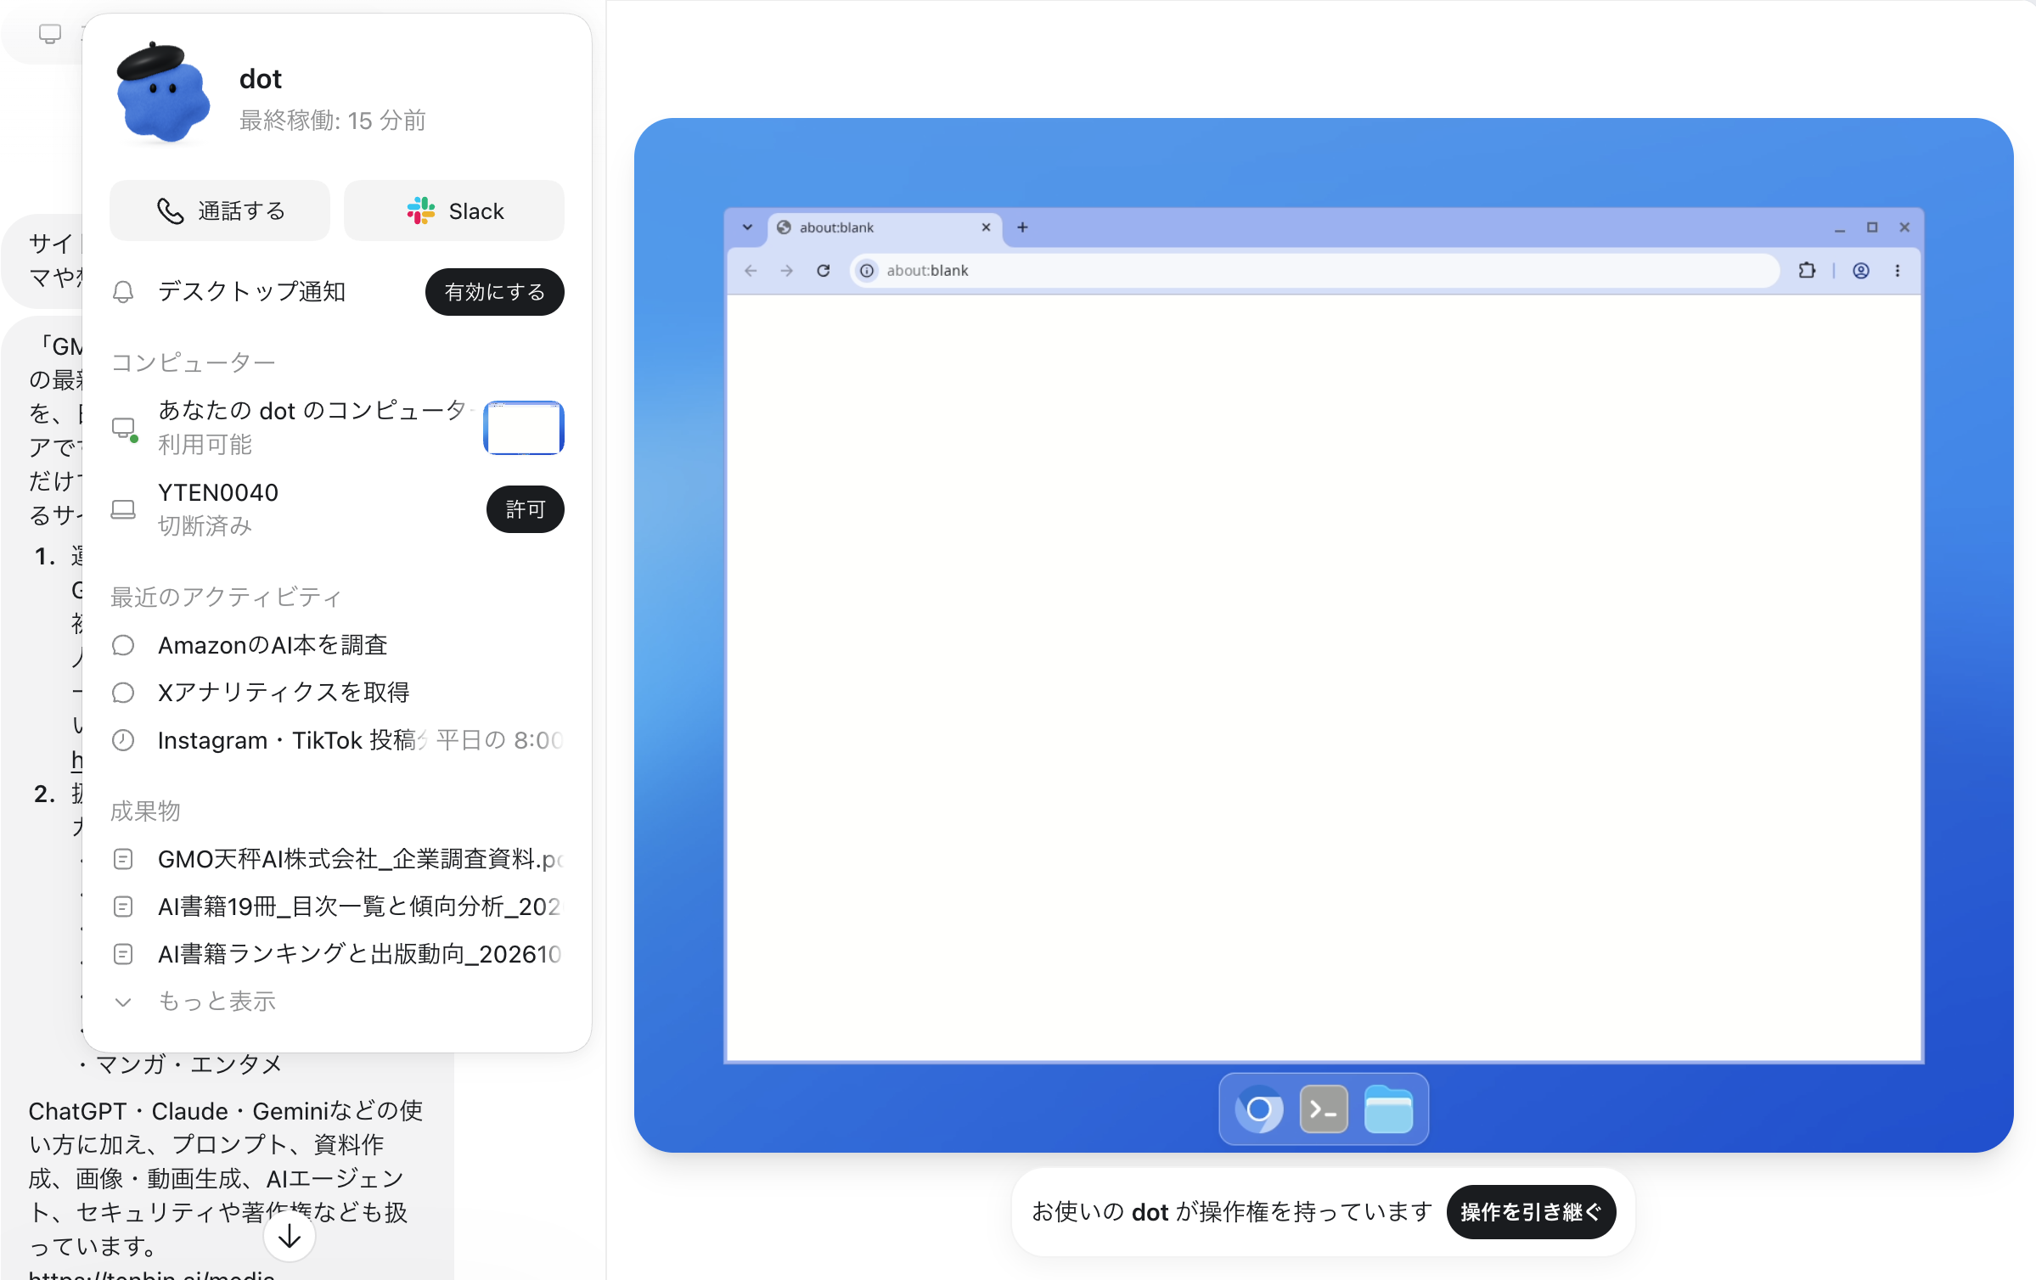The width and height of the screenshot is (2036, 1280).
Task: Start a call with 通話する button
Action: (220, 211)
